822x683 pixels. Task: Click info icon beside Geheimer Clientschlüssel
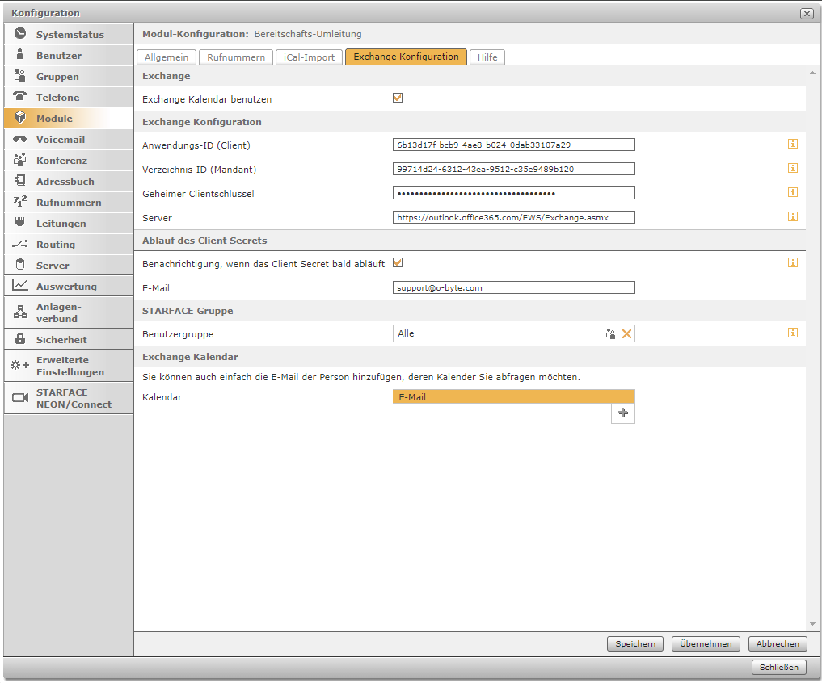tap(793, 192)
